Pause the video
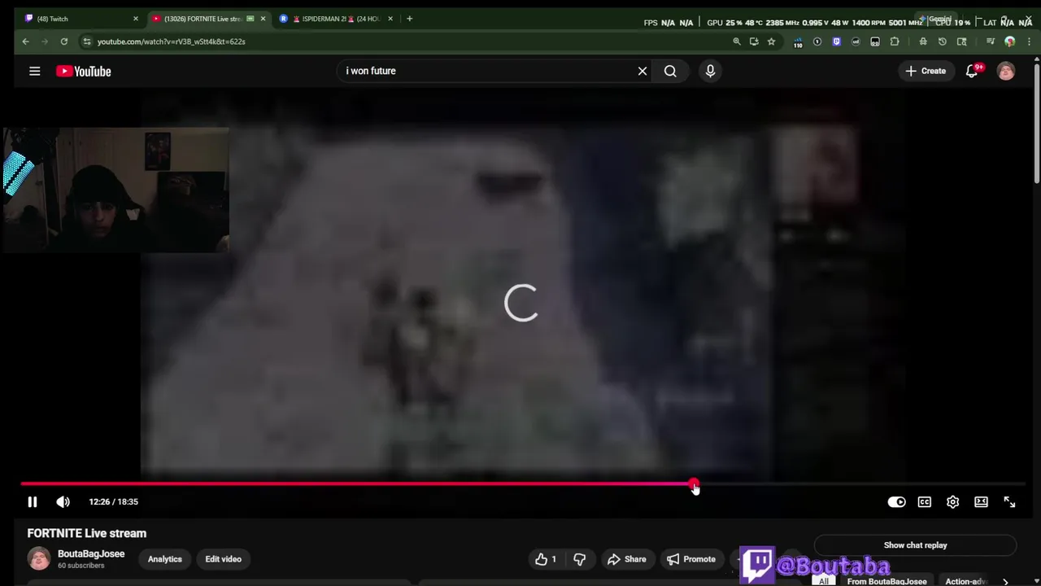This screenshot has height=586, width=1041. click(33, 502)
